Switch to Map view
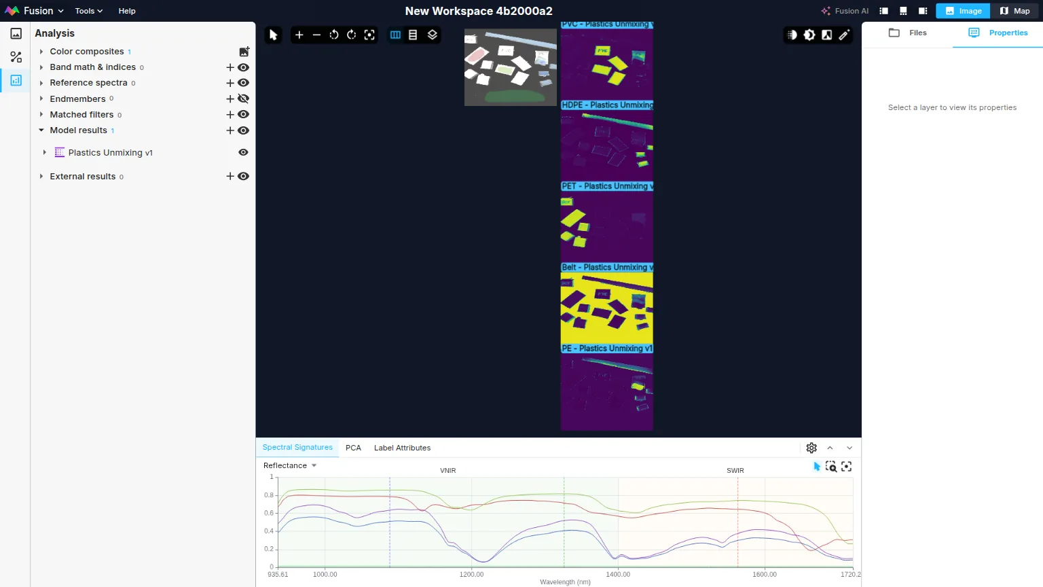1043x587 pixels. 1015,11
